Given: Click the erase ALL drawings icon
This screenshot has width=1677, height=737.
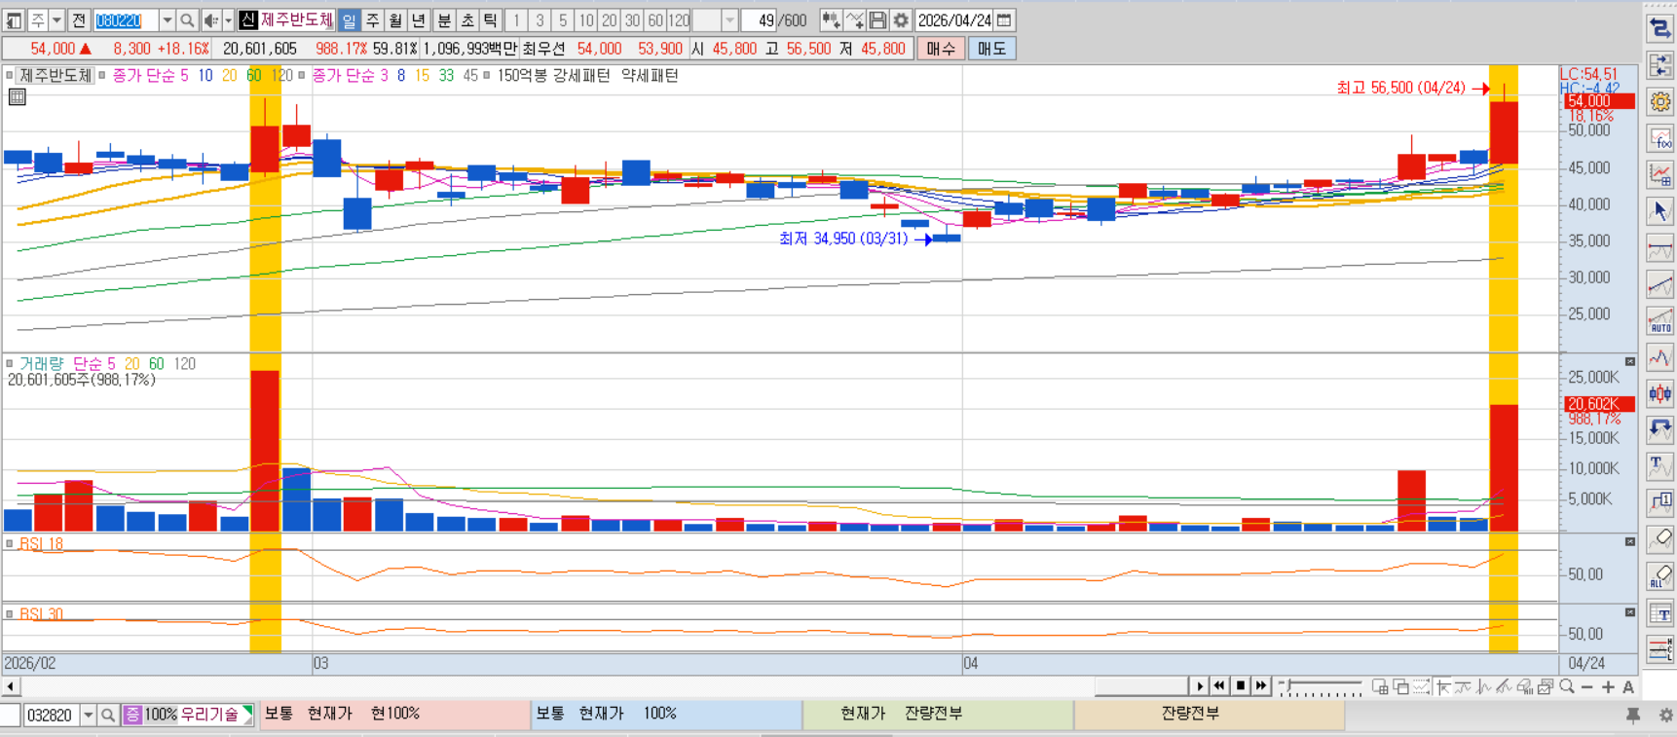Looking at the screenshot, I should (x=1659, y=576).
